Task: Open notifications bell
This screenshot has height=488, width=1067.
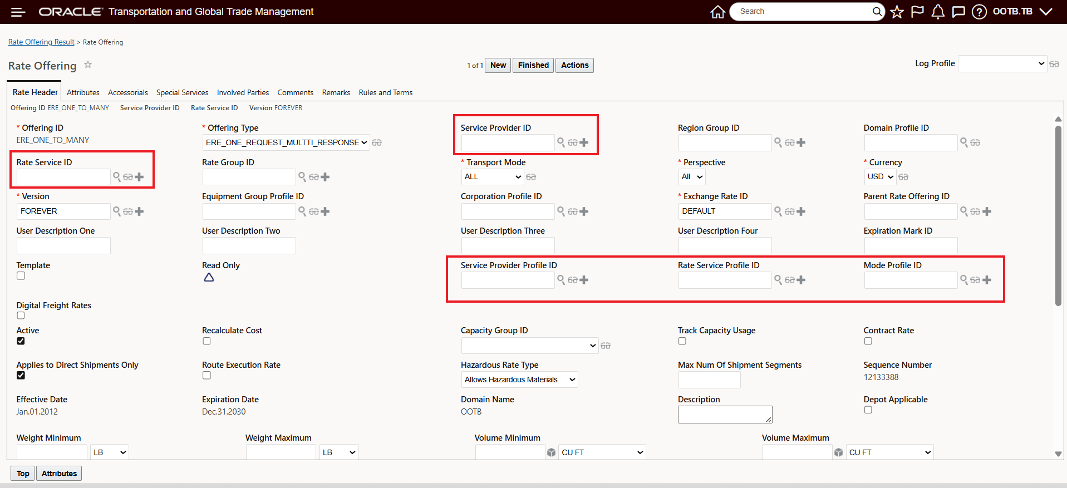Action: [x=938, y=12]
